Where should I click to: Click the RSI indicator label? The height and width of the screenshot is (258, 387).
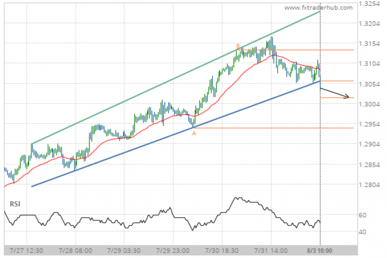point(15,204)
